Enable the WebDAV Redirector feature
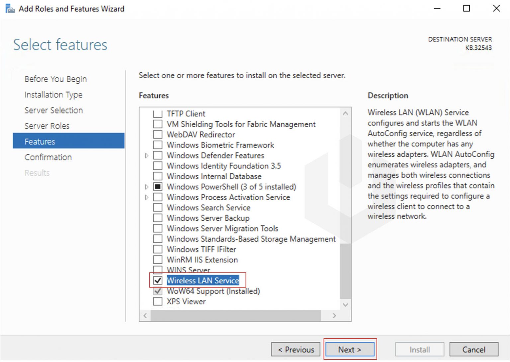 [157, 134]
